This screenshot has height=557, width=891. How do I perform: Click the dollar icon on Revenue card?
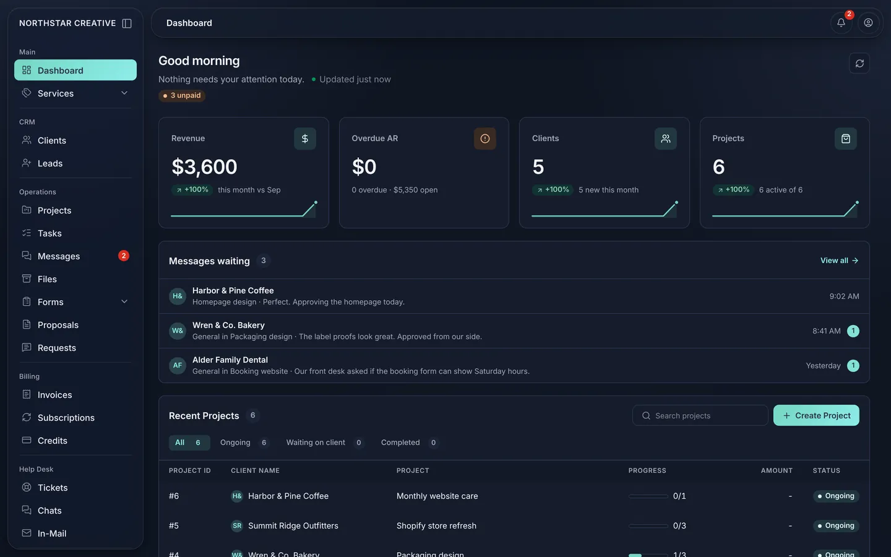[305, 139]
